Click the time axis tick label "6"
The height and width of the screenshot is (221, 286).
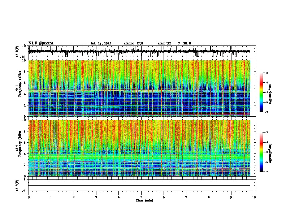164,197
